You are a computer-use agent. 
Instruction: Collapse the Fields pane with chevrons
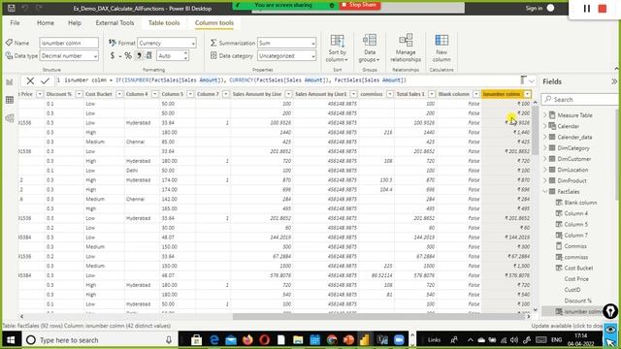pyautogui.click(x=614, y=81)
